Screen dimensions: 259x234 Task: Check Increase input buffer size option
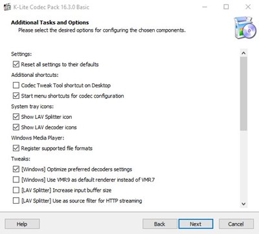(x=16, y=190)
